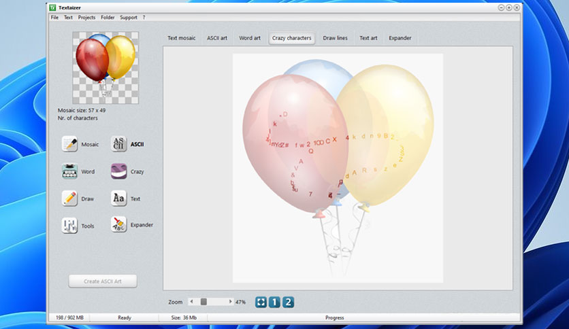Click the balloon preview canvas image
569x329 pixels.
(338, 168)
